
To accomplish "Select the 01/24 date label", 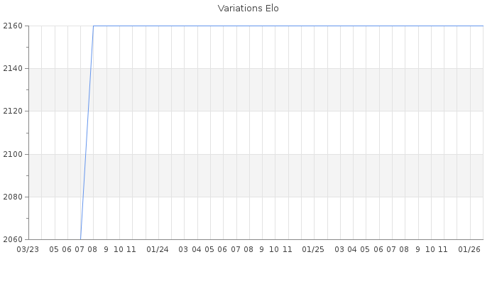I will (x=157, y=249).
